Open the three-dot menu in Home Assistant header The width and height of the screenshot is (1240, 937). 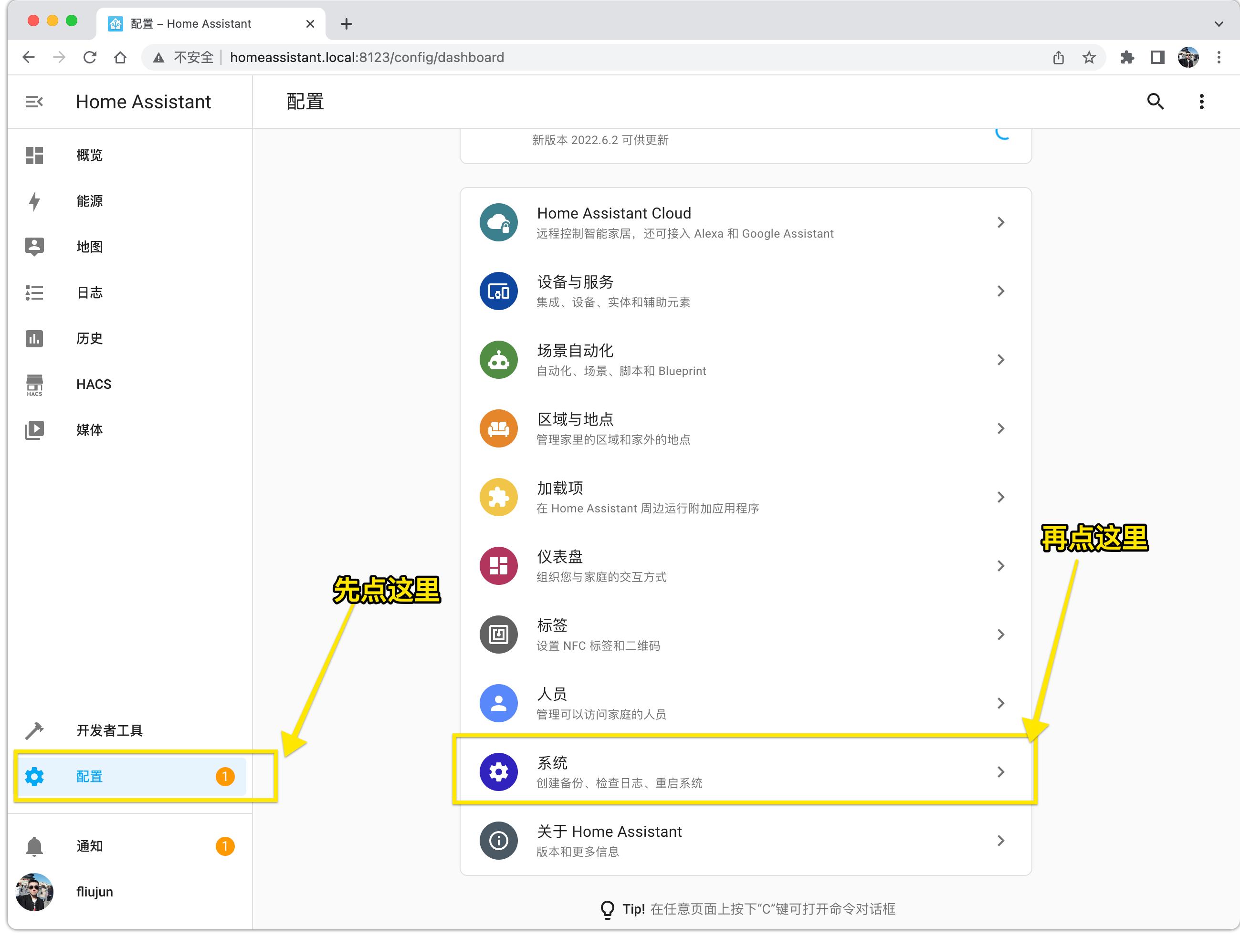tap(1201, 102)
